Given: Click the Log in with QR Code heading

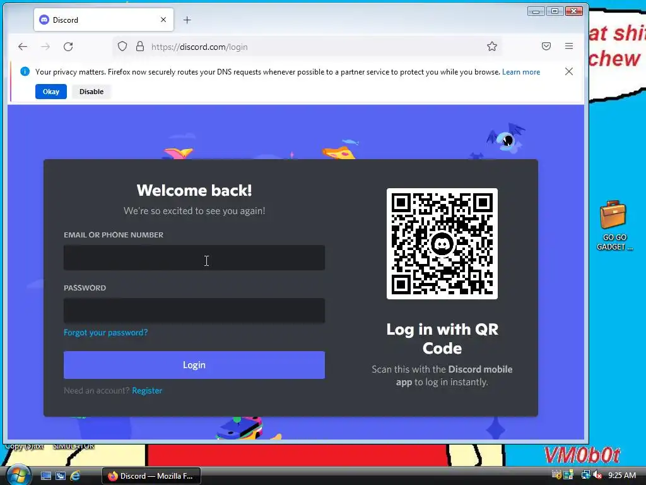Looking at the screenshot, I should [x=442, y=338].
